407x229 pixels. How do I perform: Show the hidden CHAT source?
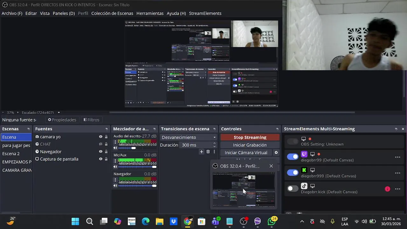100,144
